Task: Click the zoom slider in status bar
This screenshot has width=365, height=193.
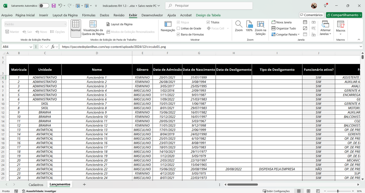Action: tap(338, 191)
